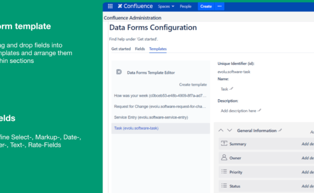Screen dimensions: 314x193
Task: Click the Priority list field icon
Action: (224, 171)
